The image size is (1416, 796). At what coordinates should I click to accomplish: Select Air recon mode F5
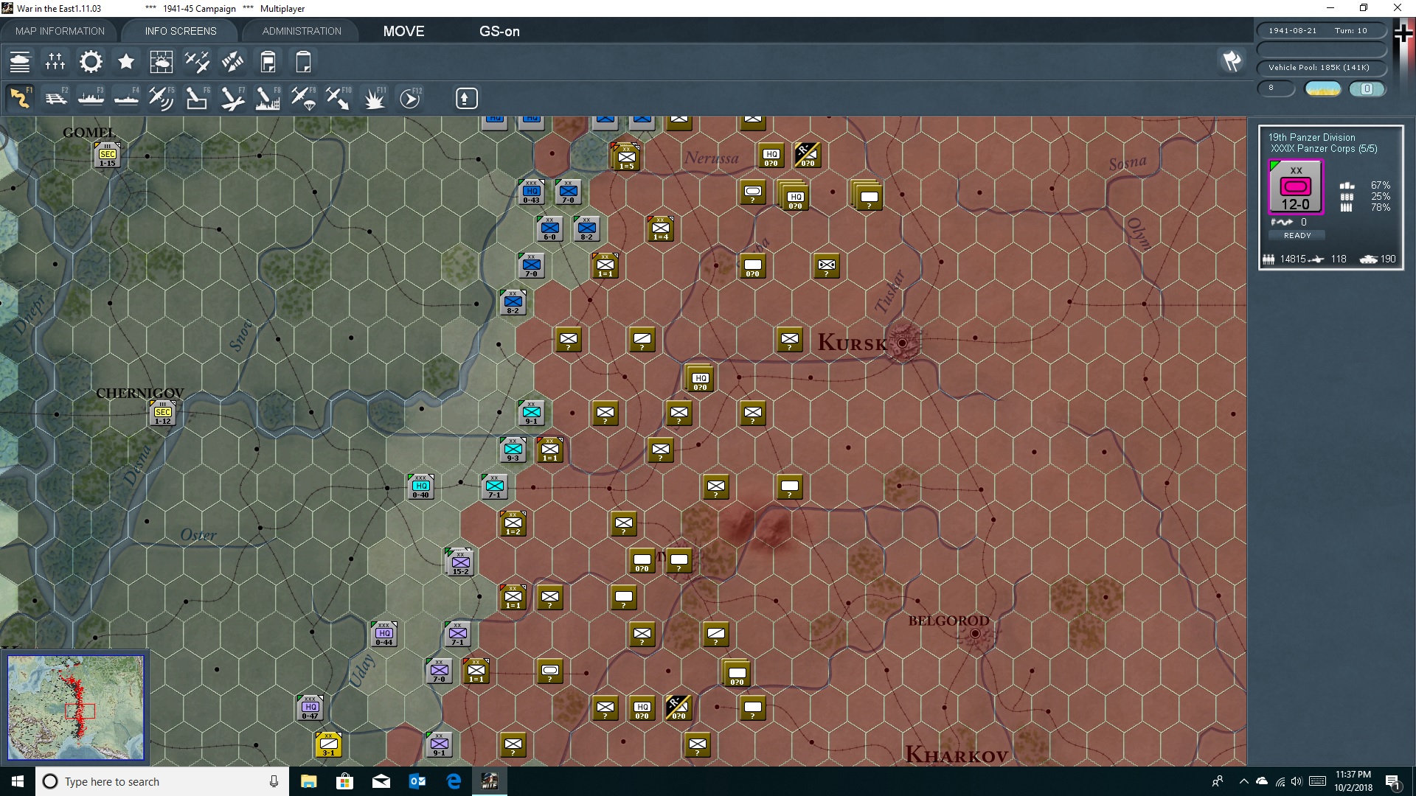[x=162, y=98]
